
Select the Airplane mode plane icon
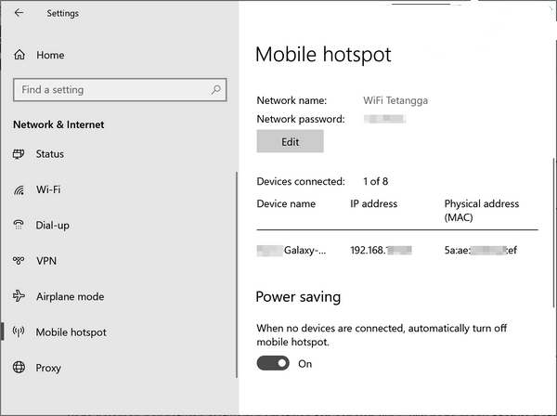19,296
